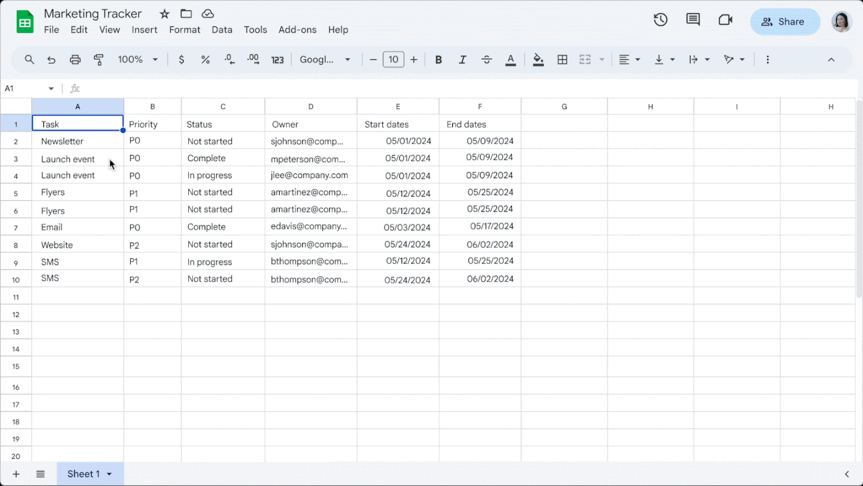
Task: Open the Insert menu
Action: click(x=144, y=29)
